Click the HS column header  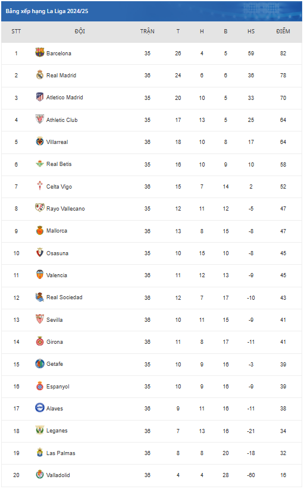point(251,31)
